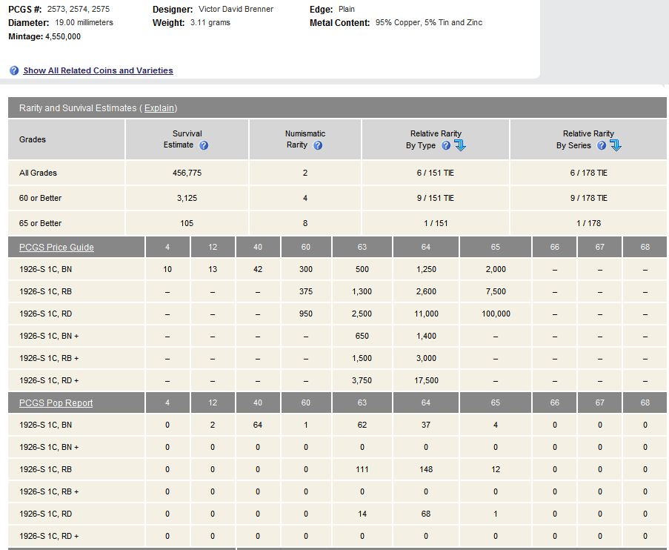
Task: Click the Numismatic Rarity question mark icon
Action: pos(318,145)
